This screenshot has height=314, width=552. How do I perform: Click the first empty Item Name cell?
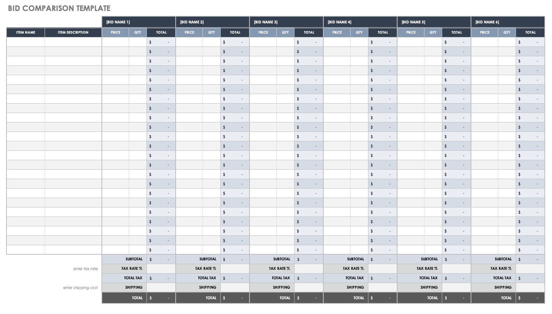26,42
